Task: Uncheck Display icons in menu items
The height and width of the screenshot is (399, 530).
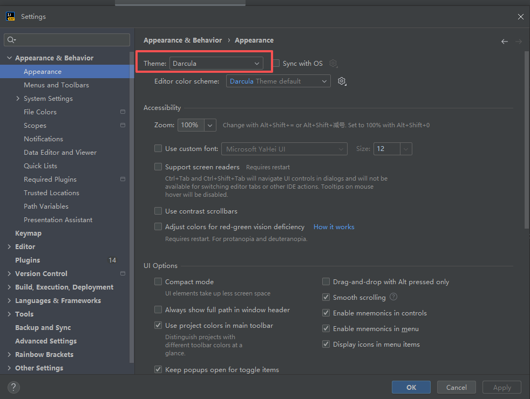Action: [326, 344]
